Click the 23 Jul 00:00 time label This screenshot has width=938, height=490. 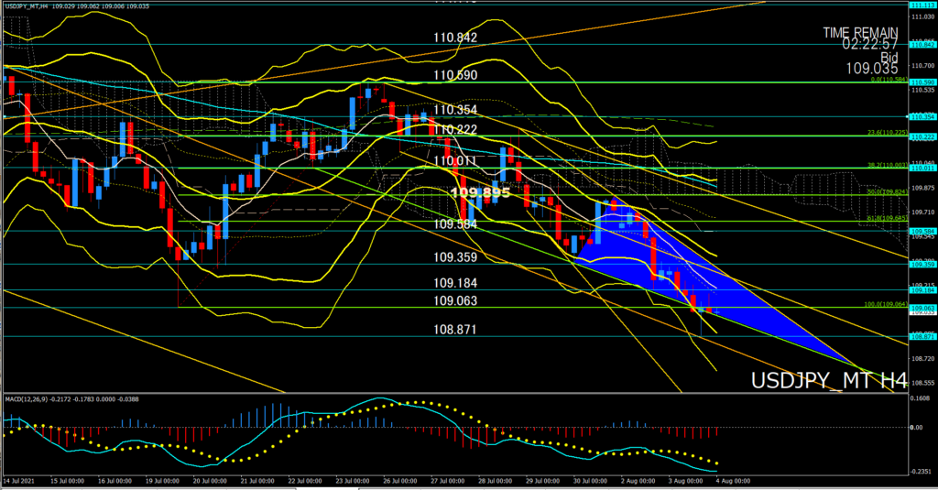(353, 481)
